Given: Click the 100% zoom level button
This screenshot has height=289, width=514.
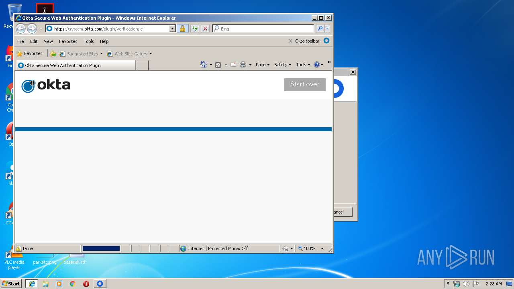Looking at the screenshot, I should pos(307,248).
